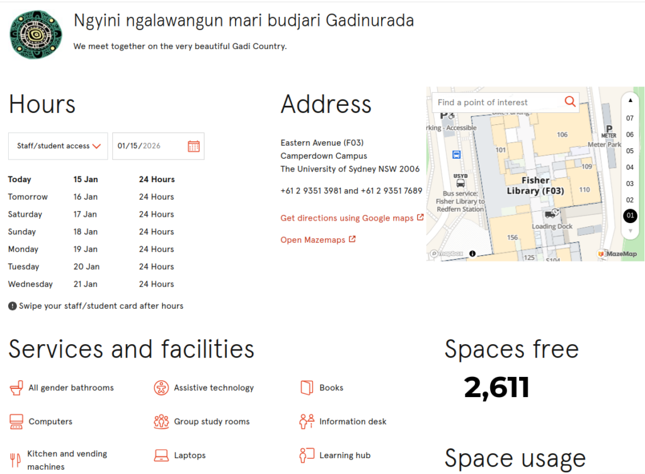Switch map to floor 04
Viewport: 645px width, 474px height.
pyautogui.click(x=629, y=168)
